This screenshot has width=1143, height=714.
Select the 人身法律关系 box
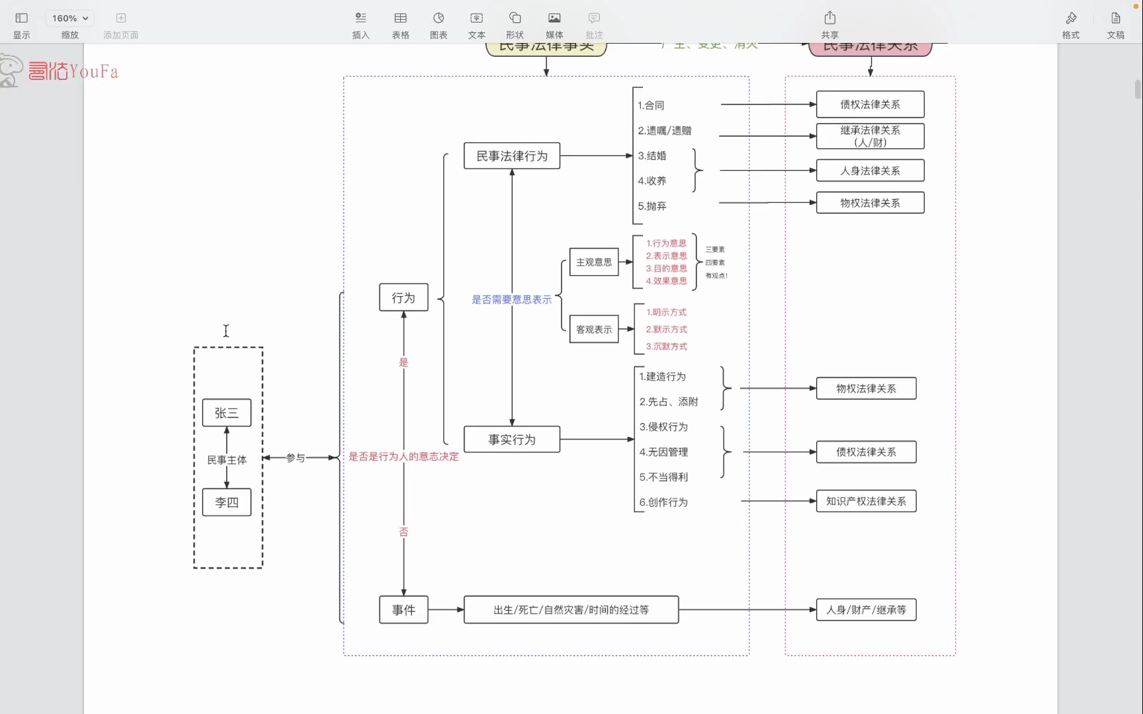click(870, 171)
